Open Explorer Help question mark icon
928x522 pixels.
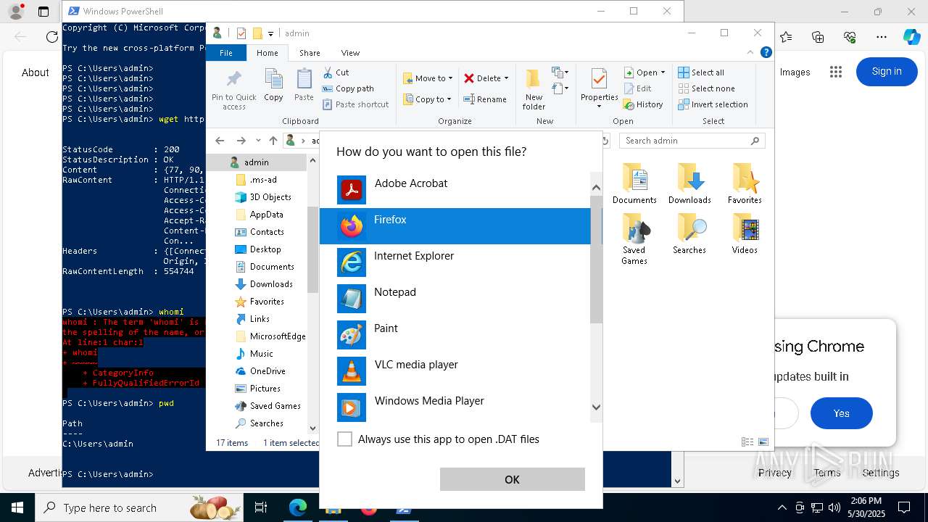click(x=766, y=53)
